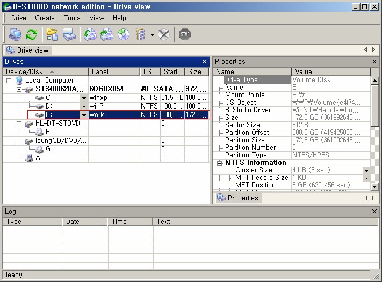This screenshot has width=382, height=282.
Task: Click the Value header in Properties
Action: point(331,71)
